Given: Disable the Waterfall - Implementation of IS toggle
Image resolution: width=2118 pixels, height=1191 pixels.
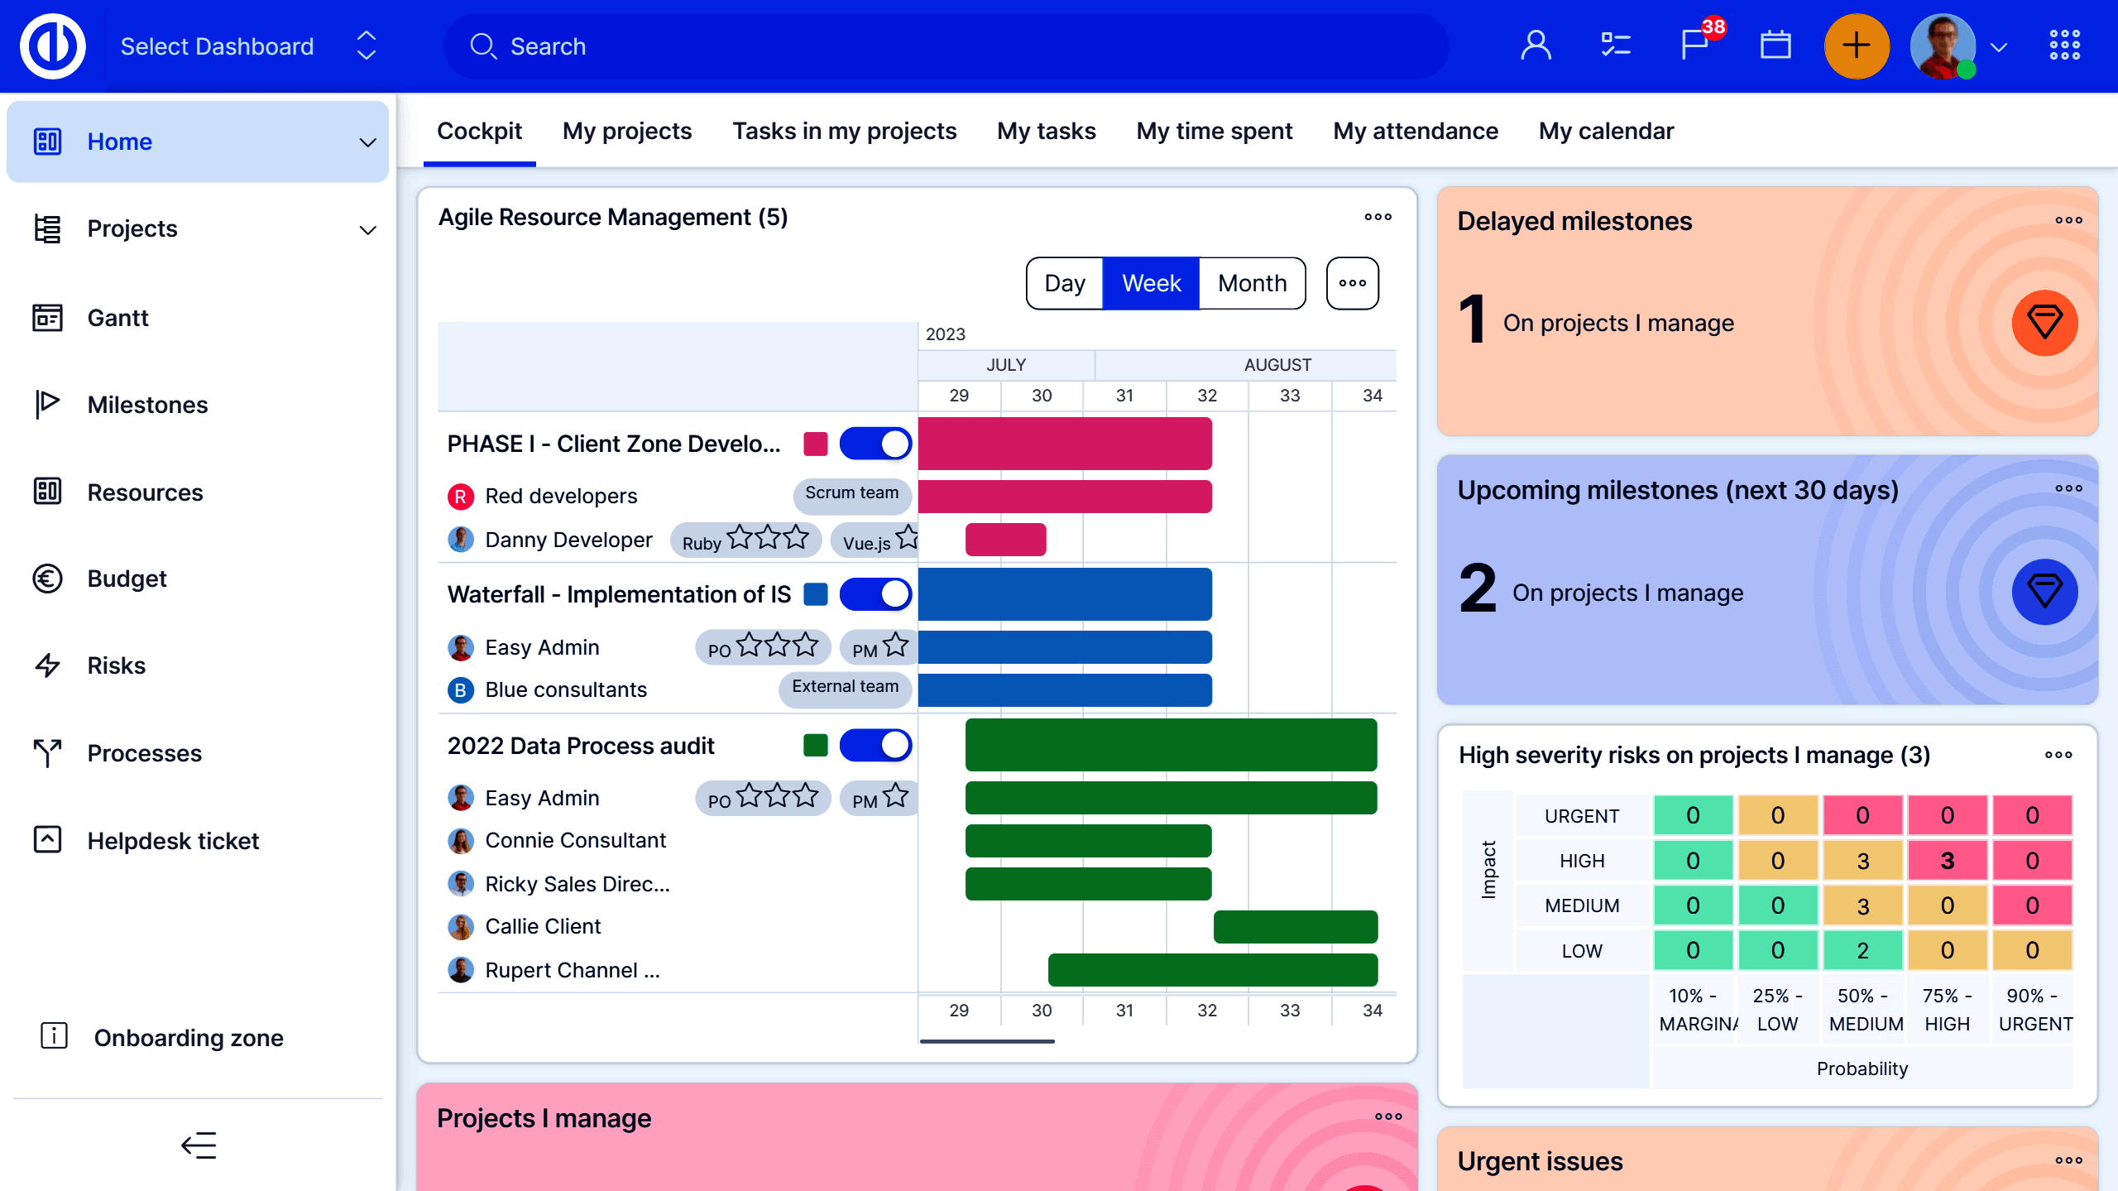Looking at the screenshot, I should 875,593.
